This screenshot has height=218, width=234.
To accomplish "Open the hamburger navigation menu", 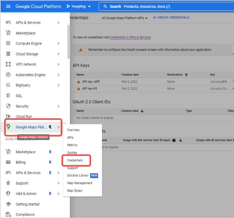I will click(x=8, y=7).
